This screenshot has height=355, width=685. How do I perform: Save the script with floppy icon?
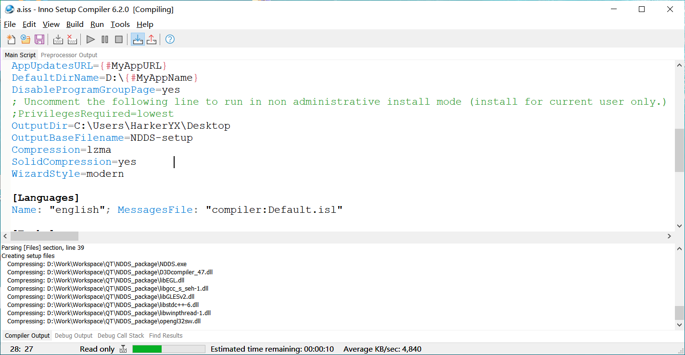coord(39,39)
